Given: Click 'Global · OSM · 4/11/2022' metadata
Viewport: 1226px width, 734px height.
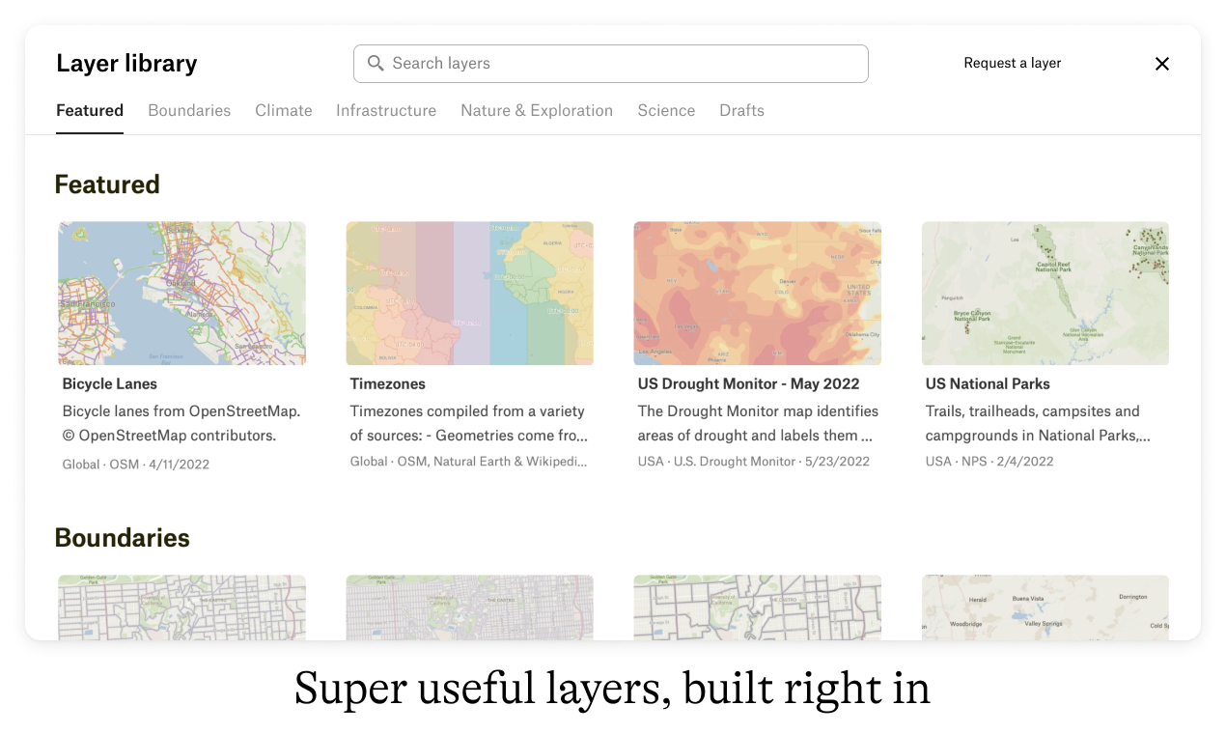Looking at the screenshot, I should pyautogui.click(x=136, y=465).
